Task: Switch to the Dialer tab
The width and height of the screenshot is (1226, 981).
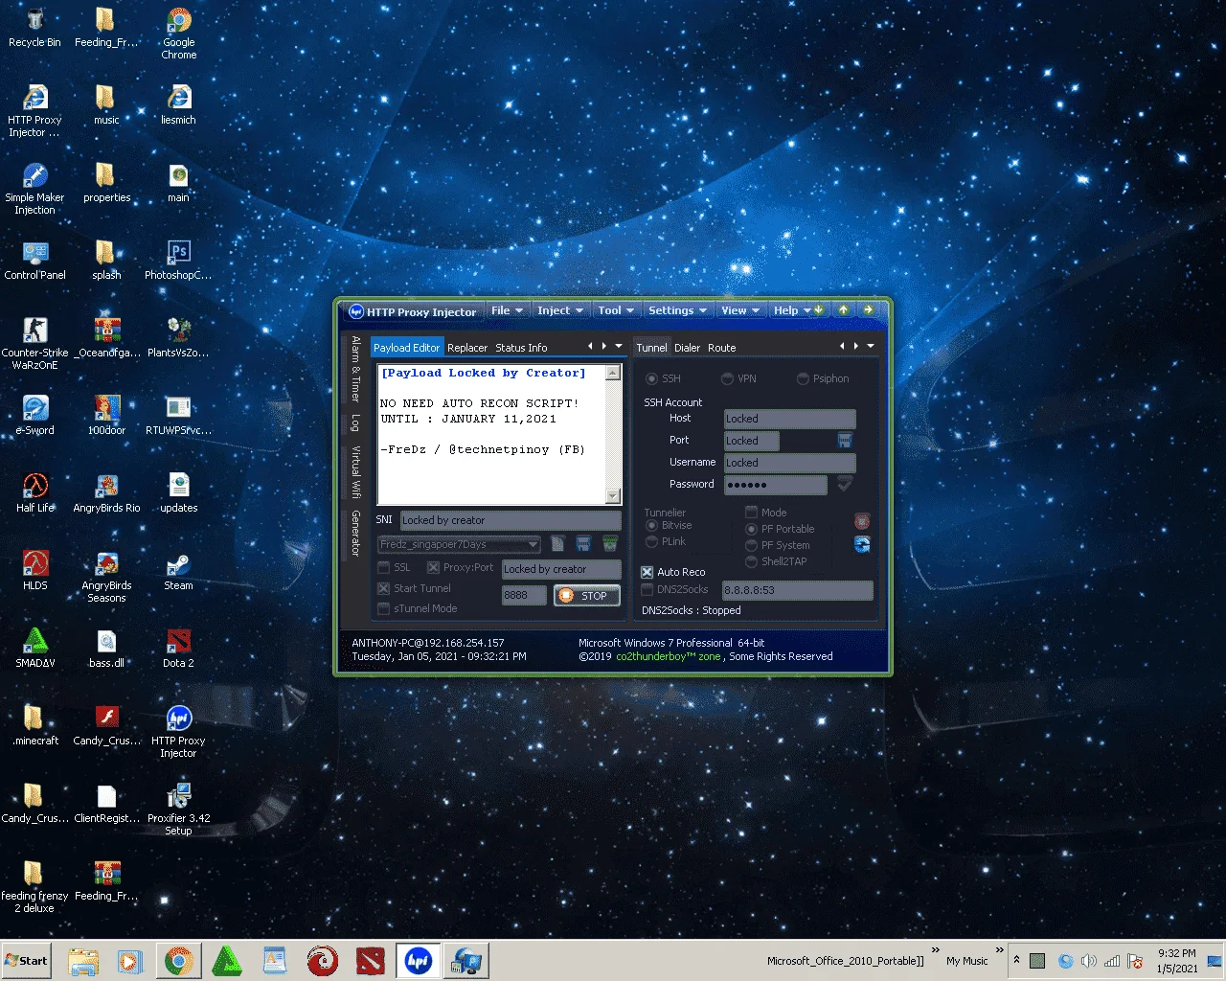Action: click(687, 348)
